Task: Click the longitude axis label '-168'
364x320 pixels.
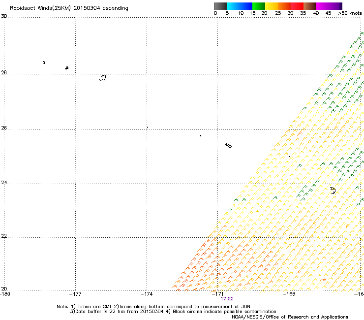Action: click(289, 294)
